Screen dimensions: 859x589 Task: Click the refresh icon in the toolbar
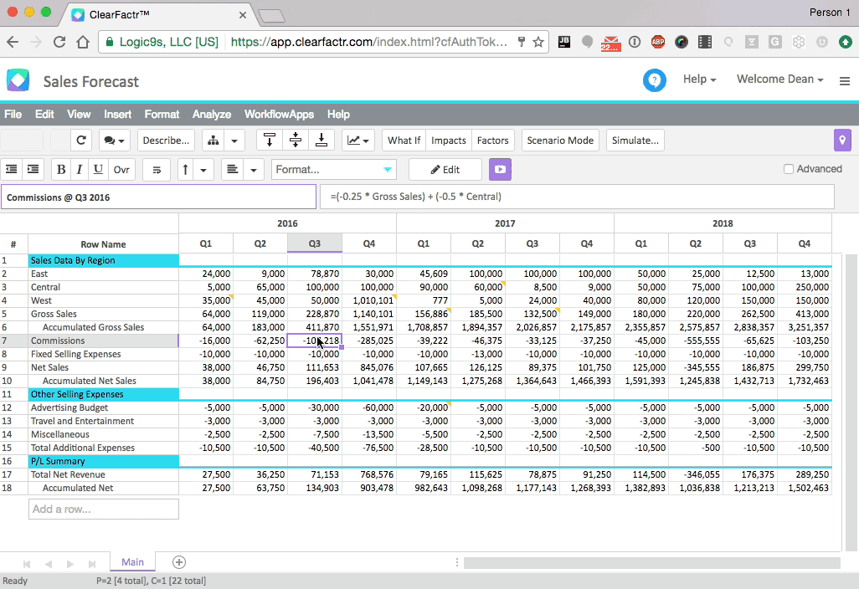coord(81,141)
